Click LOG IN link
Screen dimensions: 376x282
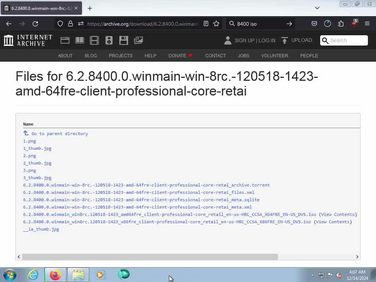tap(267, 40)
